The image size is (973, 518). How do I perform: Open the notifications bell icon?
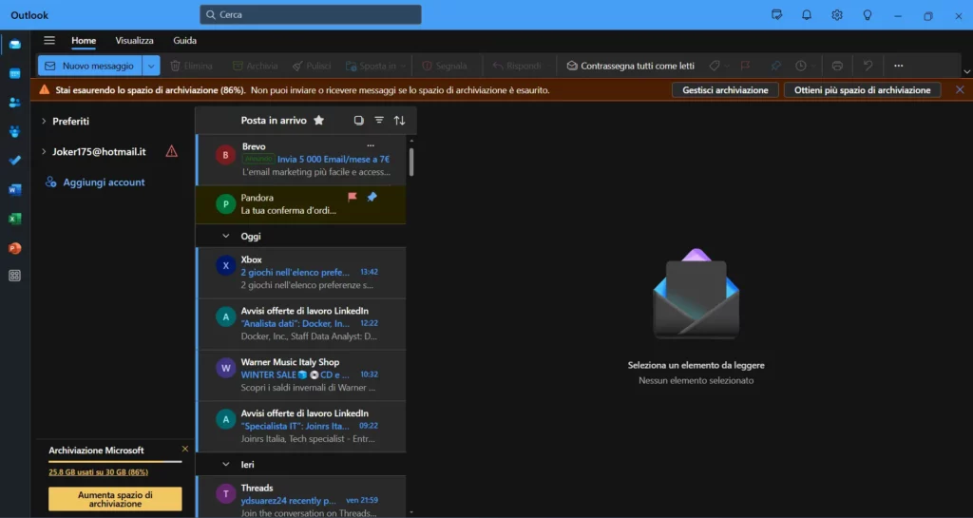tap(807, 15)
